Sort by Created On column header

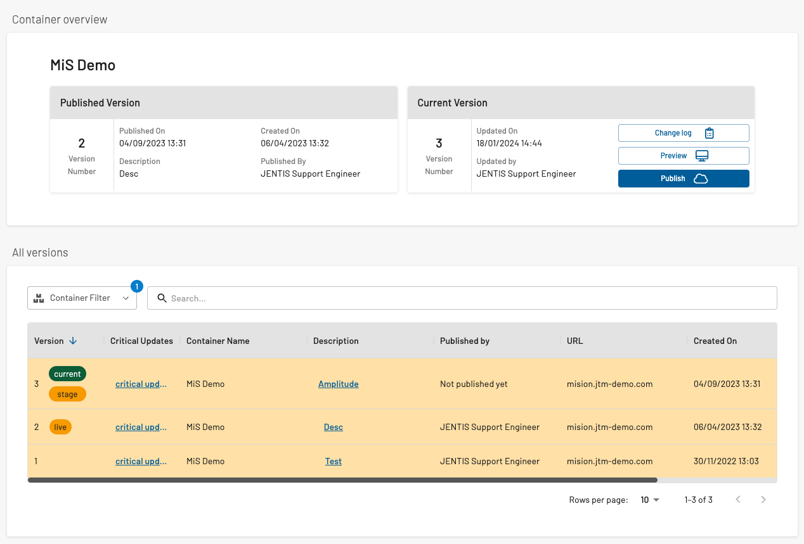point(715,341)
